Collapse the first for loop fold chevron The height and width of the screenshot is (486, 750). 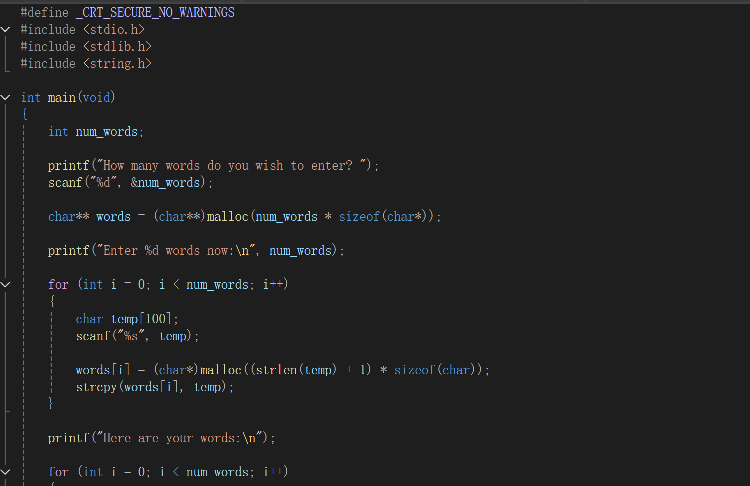pos(5,285)
